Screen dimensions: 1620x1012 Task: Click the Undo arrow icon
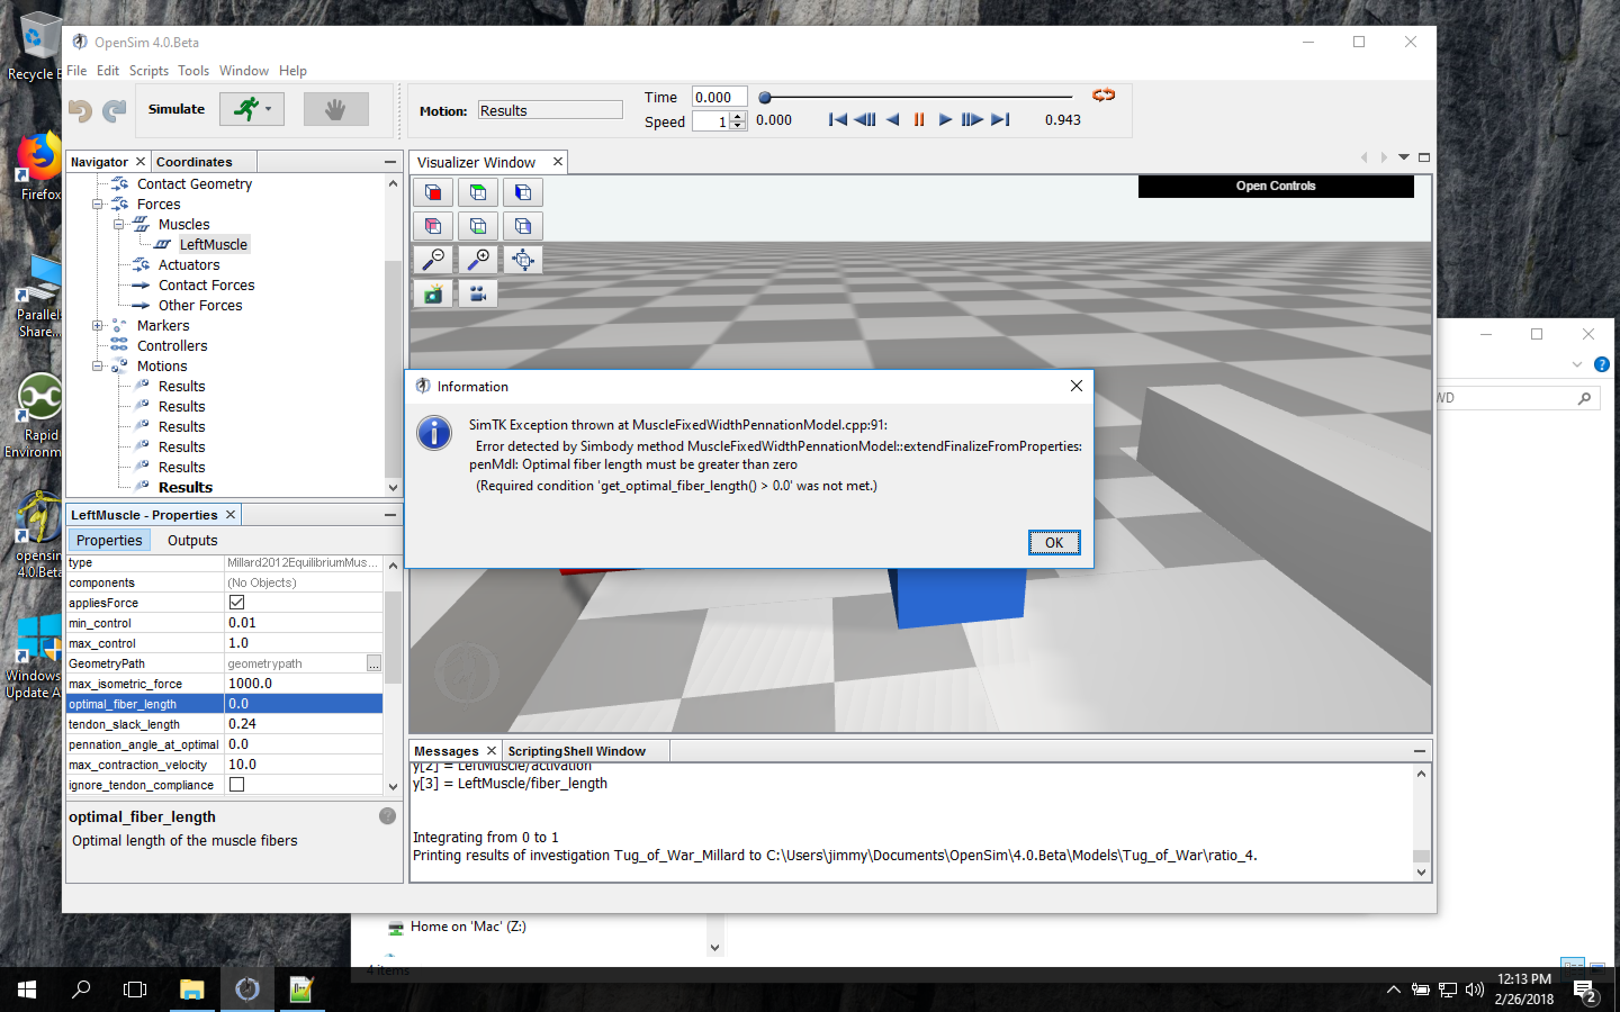click(80, 109)
